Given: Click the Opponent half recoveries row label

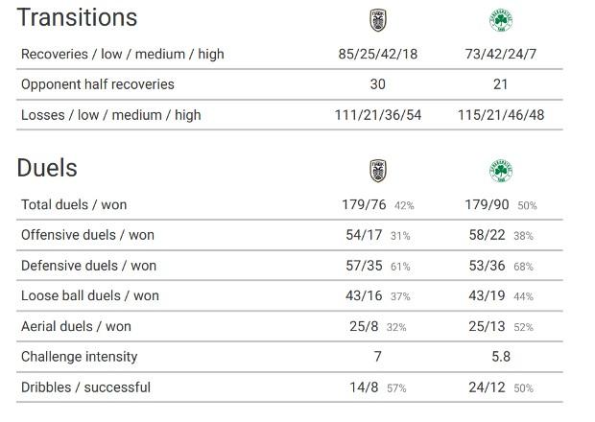Looking at the screenshot, I should click(x=98, y=84).
